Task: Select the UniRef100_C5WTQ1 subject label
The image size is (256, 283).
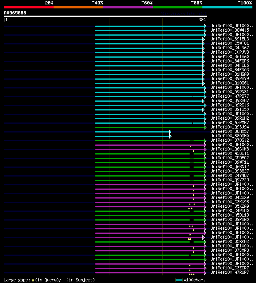Action: click(230, 43)
